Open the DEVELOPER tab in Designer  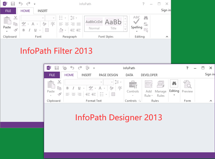click(x=149, y=75)
